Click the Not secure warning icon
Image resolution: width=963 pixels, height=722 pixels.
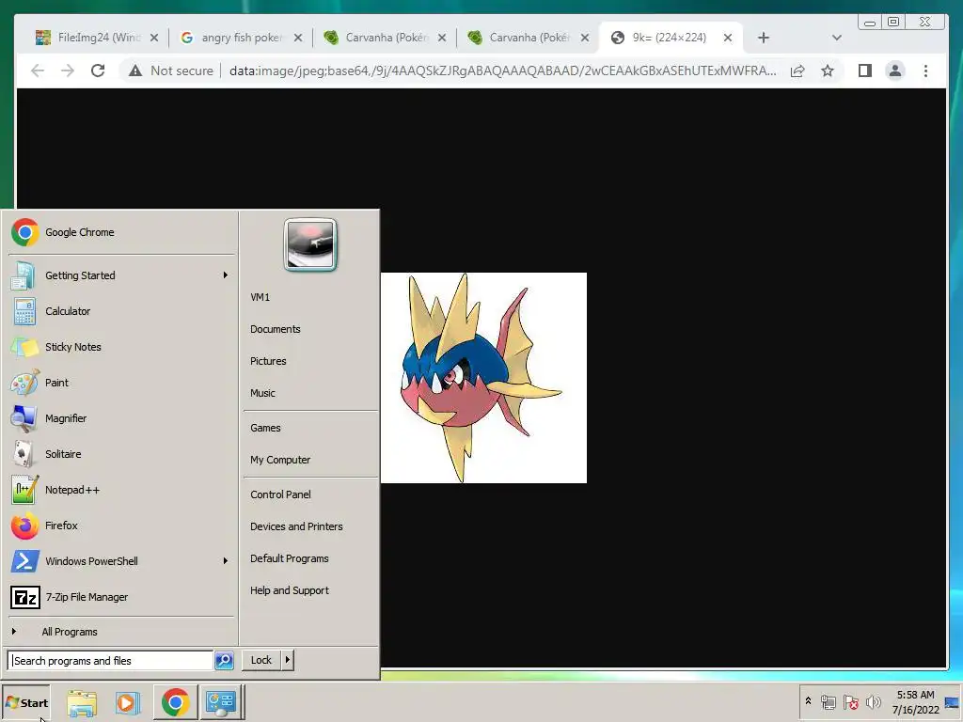(135, 71)
